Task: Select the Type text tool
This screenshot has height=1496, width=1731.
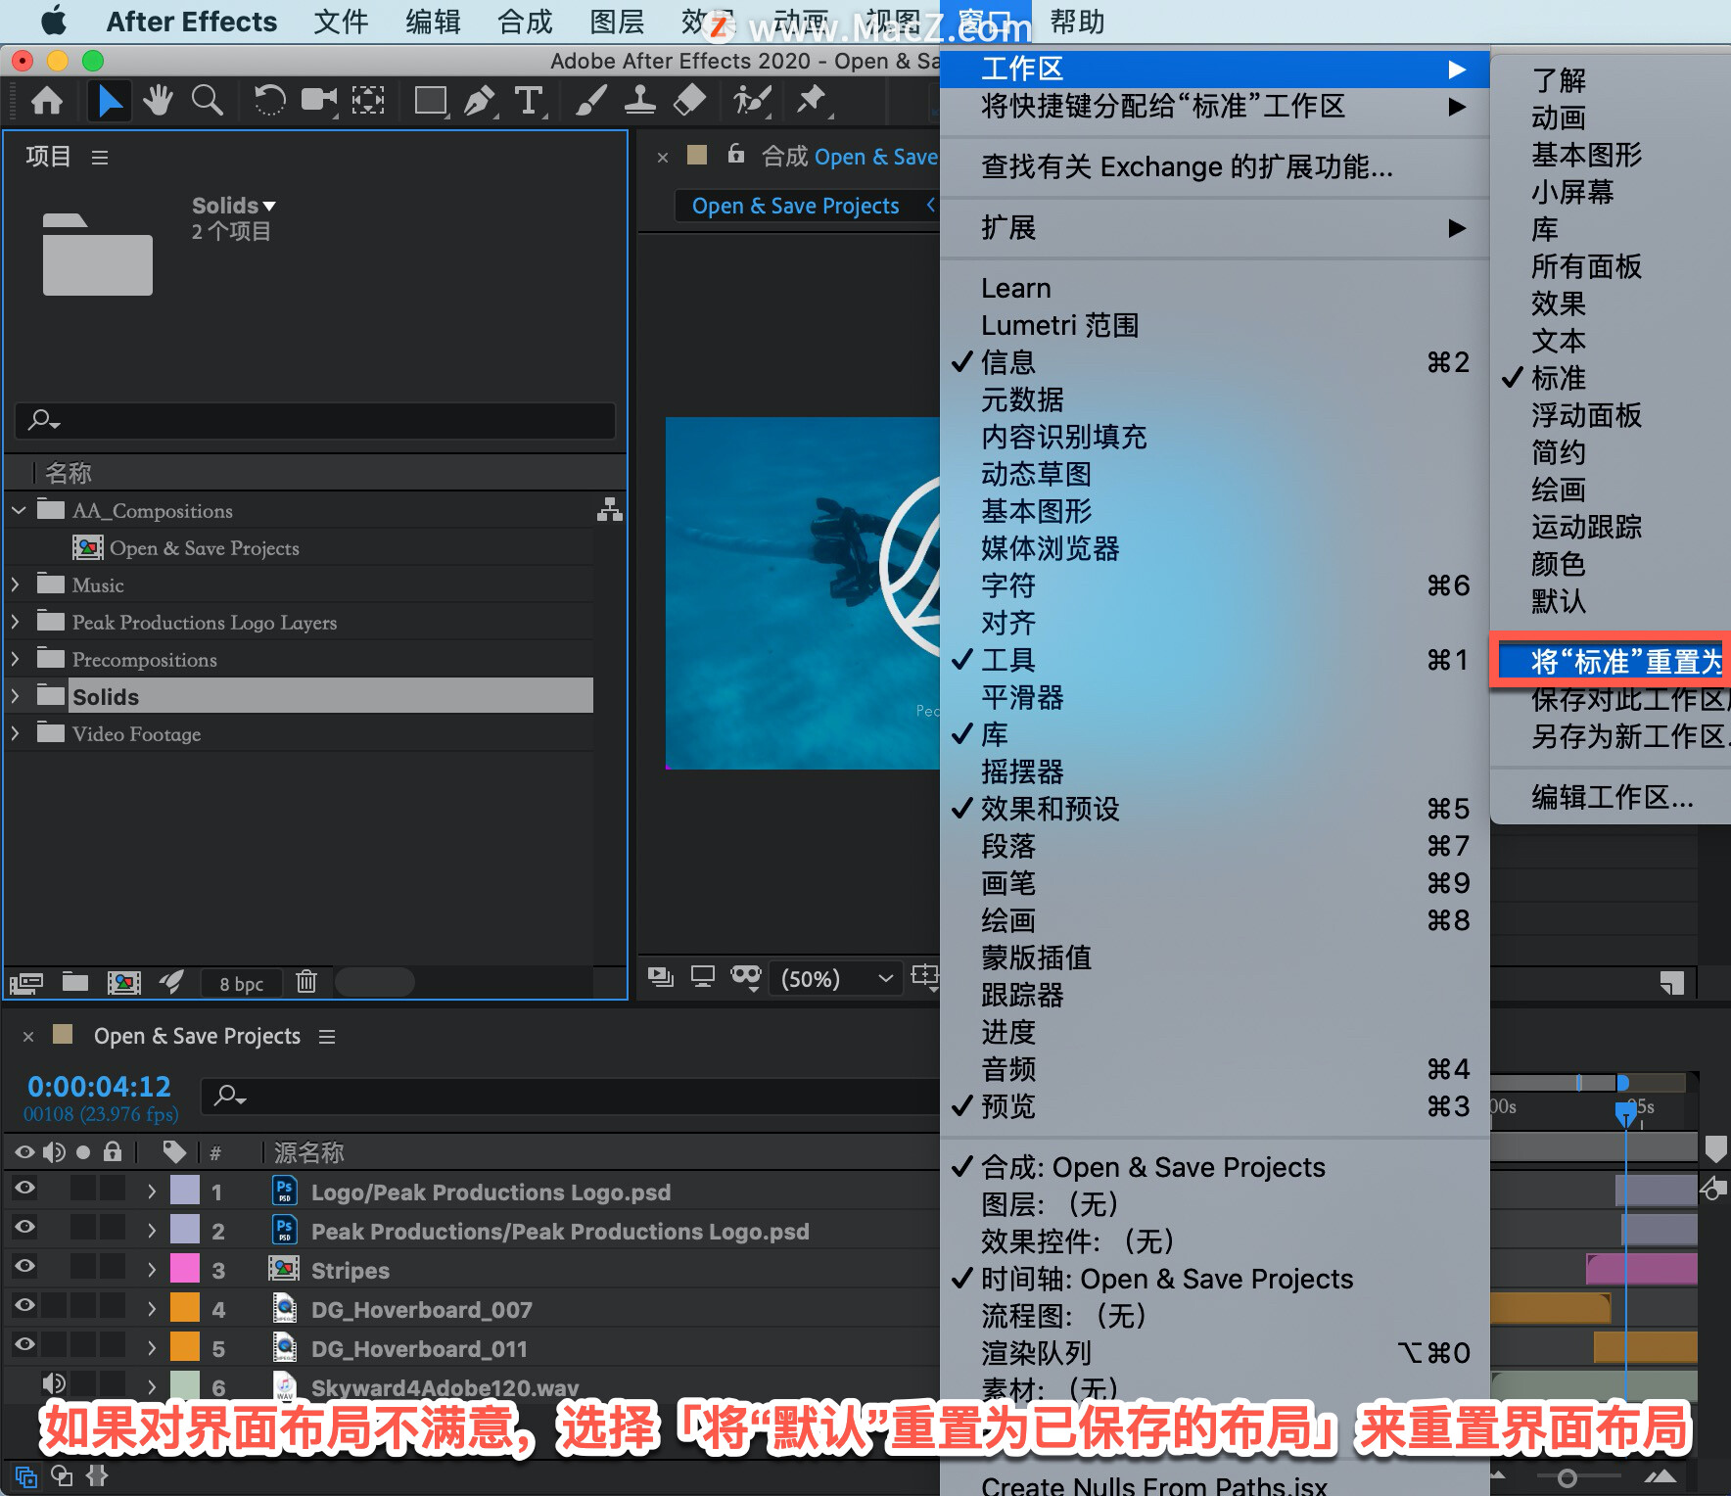Action: pos(529,100)
